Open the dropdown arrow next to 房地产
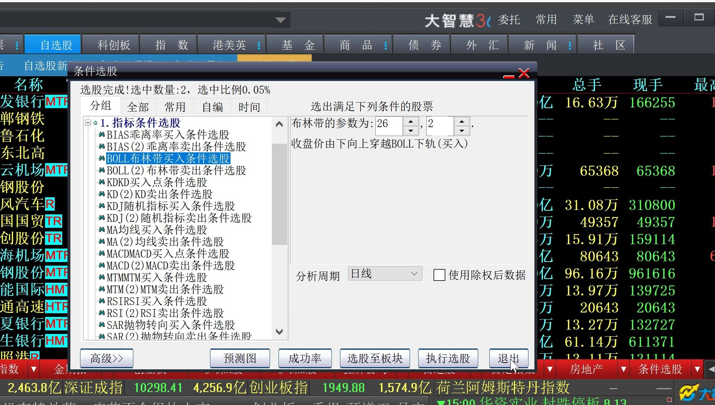Image resolution: width=715 pixels, height=405 pixels. pyautogui.click(x=623, y=369)
